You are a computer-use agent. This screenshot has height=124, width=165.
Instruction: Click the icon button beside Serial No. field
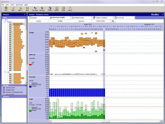113,21
